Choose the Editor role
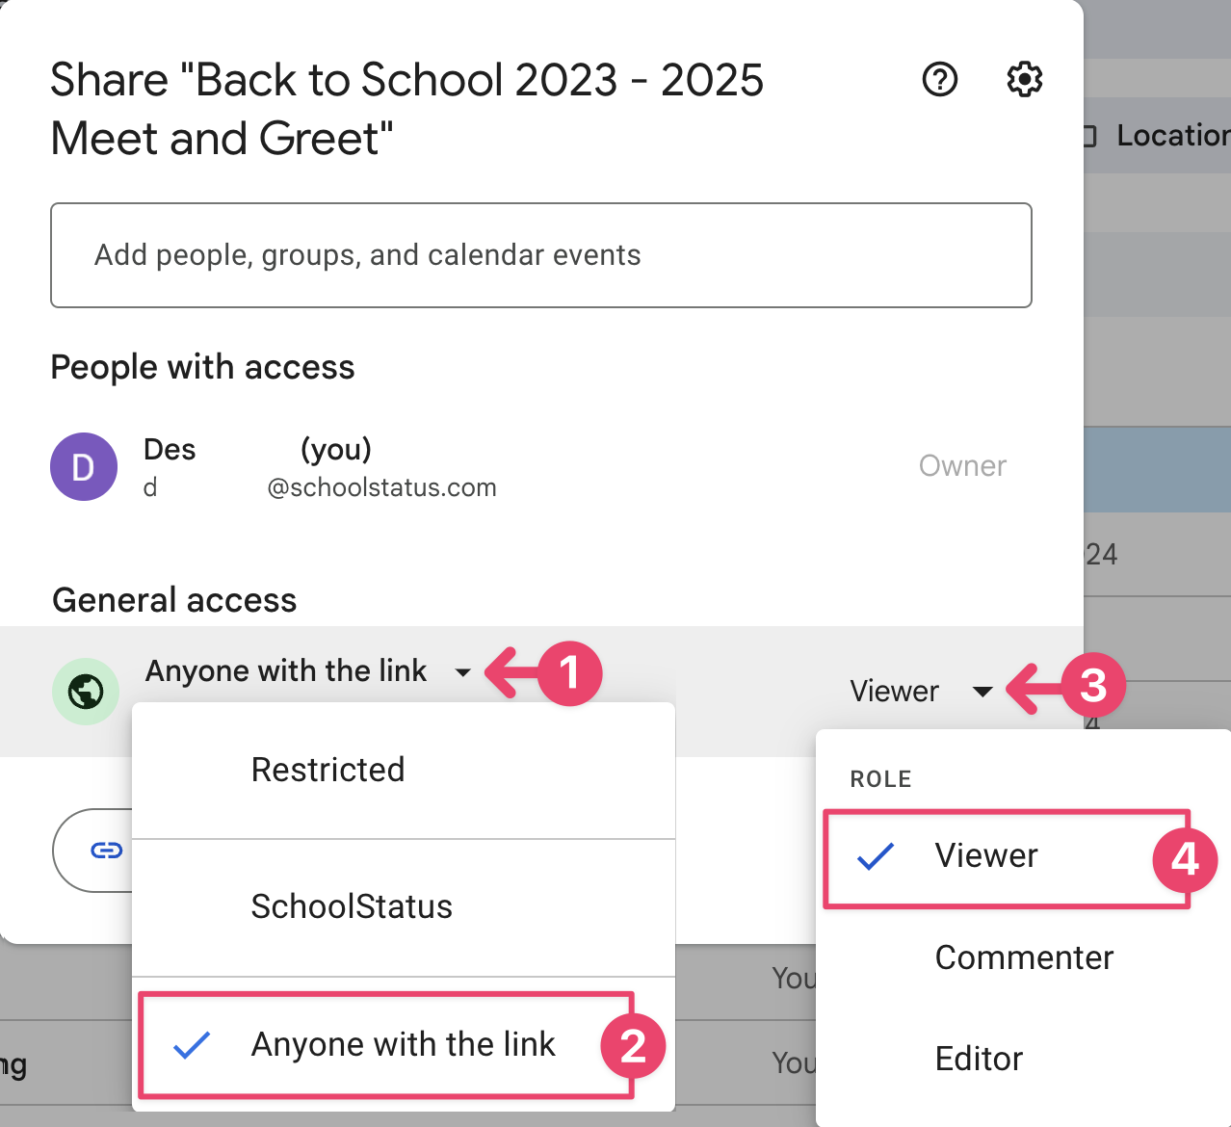The width and height of the screenshot is (1231, 1127). click(x=979, y=1059)
